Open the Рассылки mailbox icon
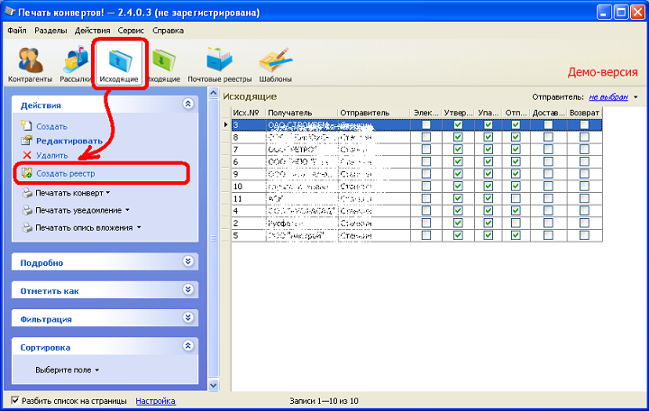 pos(76,63)
